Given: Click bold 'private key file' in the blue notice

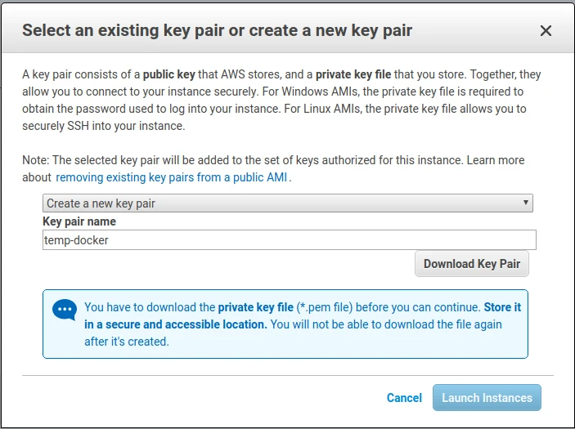Looking at the screenshot, I should tap(255, 307).
